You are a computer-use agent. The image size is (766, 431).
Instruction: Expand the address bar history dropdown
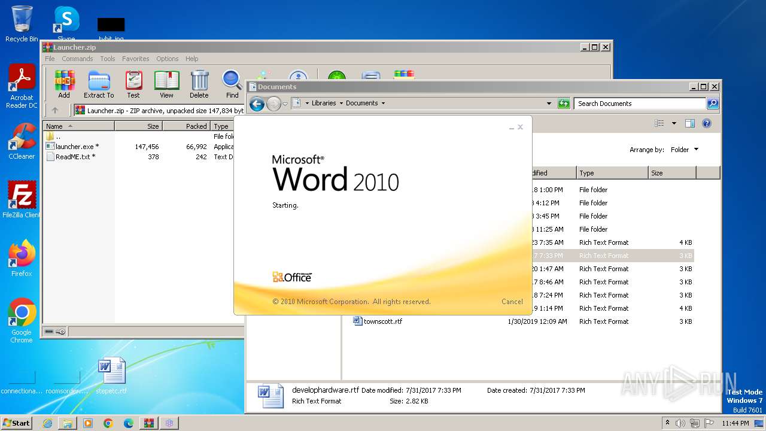tap(549, 104)
